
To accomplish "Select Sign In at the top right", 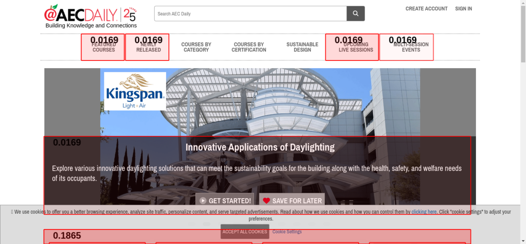I will click(x=463, y=9).
